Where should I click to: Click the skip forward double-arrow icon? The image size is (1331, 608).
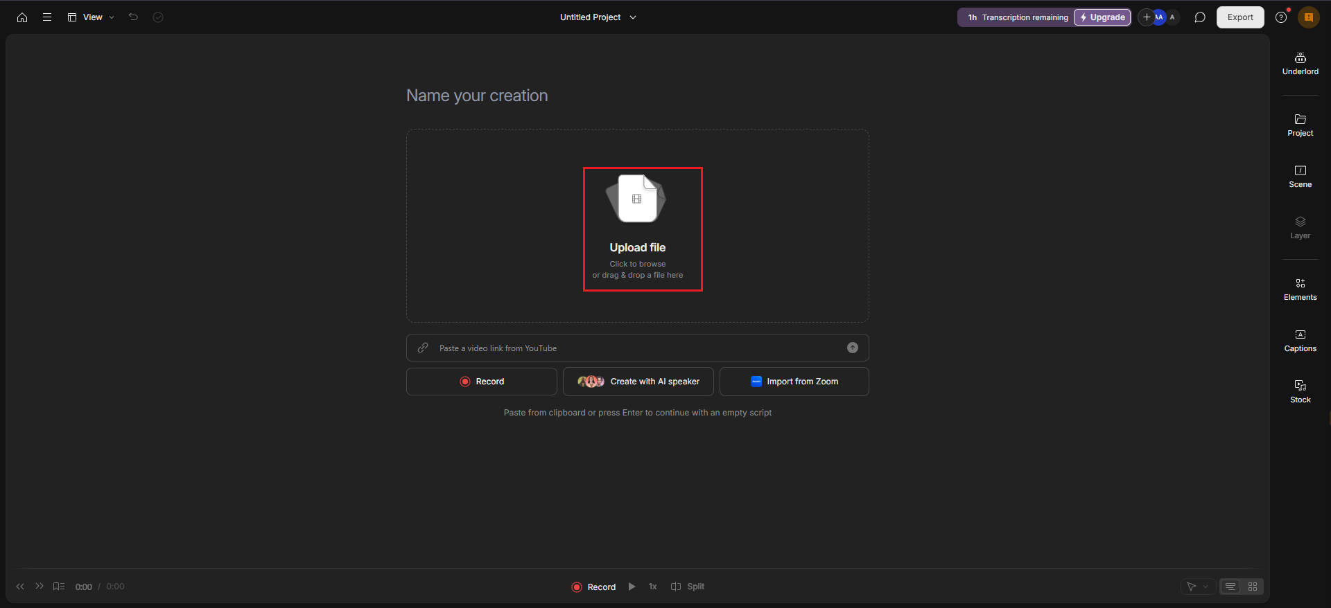pos(40,587)
